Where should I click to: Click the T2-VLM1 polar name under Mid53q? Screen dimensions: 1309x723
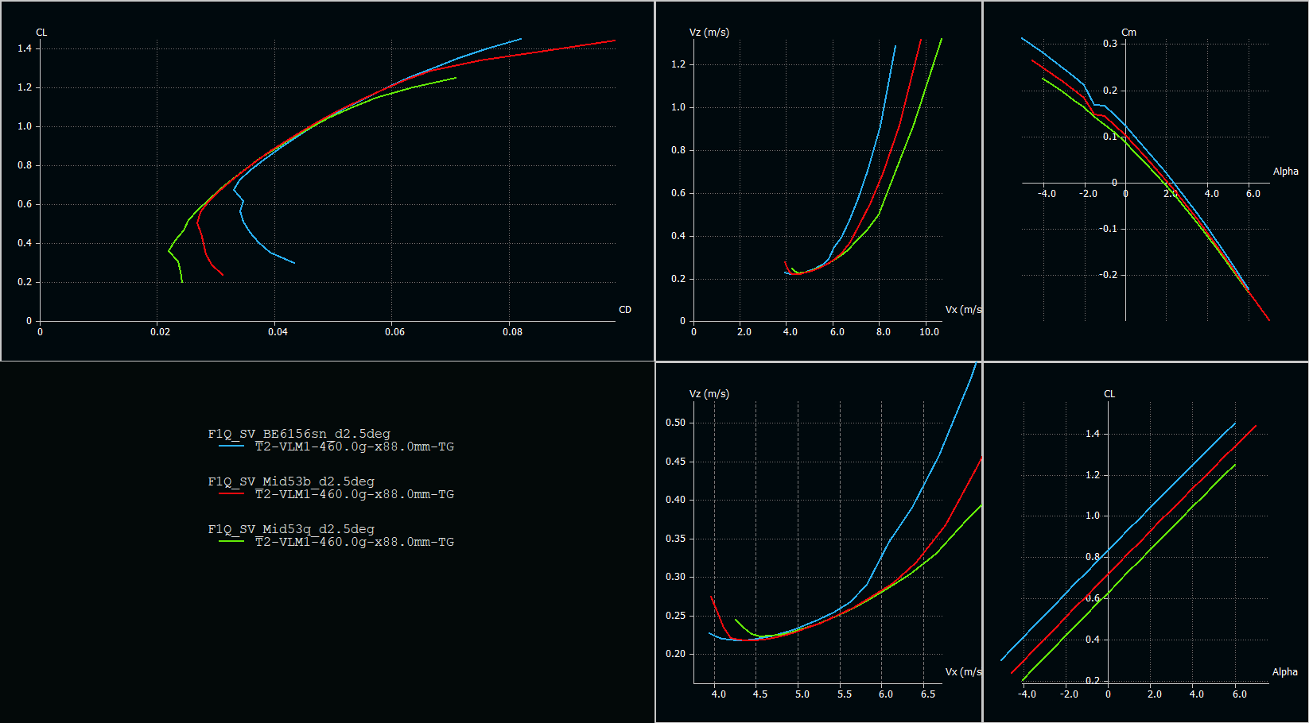[355, 542]
